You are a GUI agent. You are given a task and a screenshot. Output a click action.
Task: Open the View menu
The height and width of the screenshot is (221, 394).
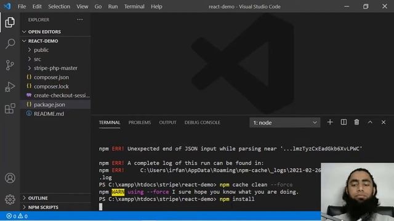[x=82, y=7]
